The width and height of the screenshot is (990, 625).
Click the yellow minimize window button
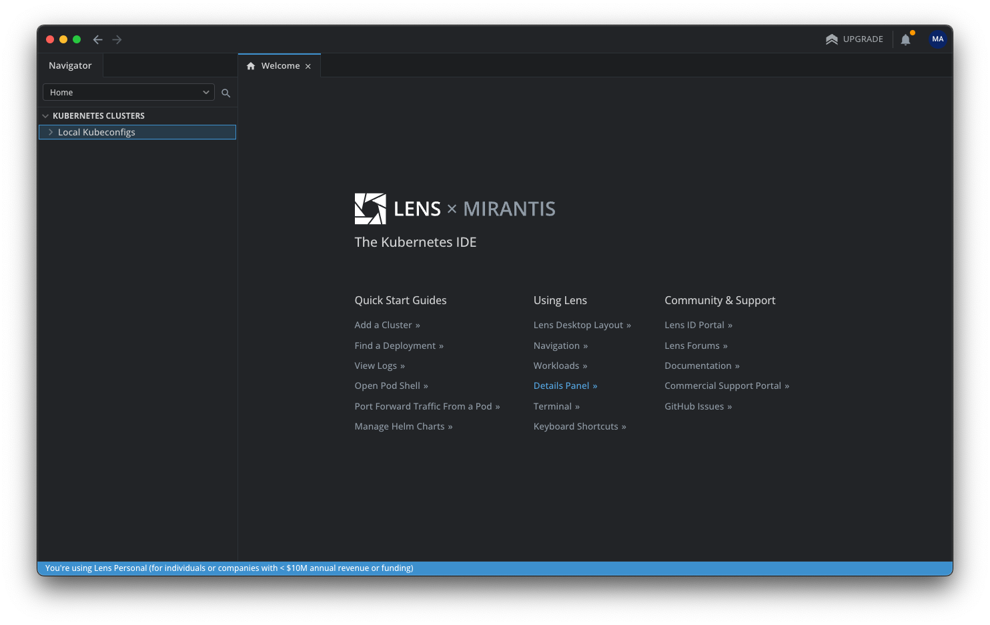click(63, 39)
